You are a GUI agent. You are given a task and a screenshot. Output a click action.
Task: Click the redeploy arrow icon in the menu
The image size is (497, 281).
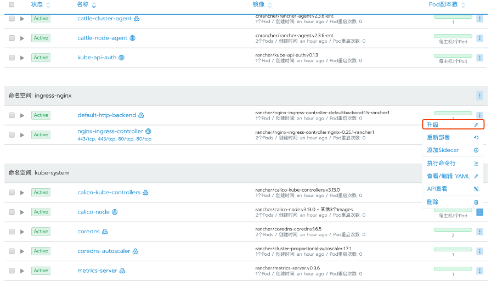click(476, 138)
